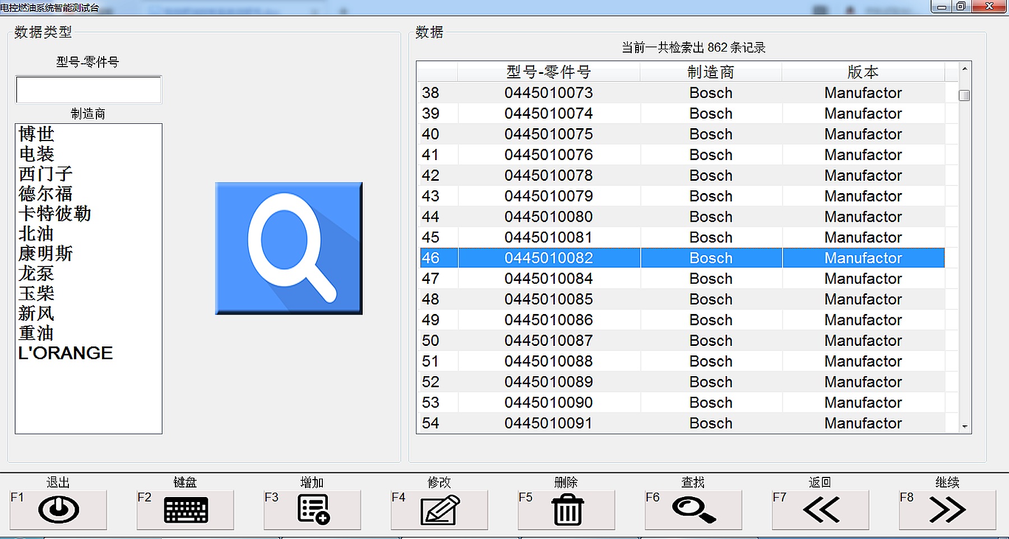Select part number 0445010075
The width and height of the screenshot is (1009, 539).
(x=549, y=134)
